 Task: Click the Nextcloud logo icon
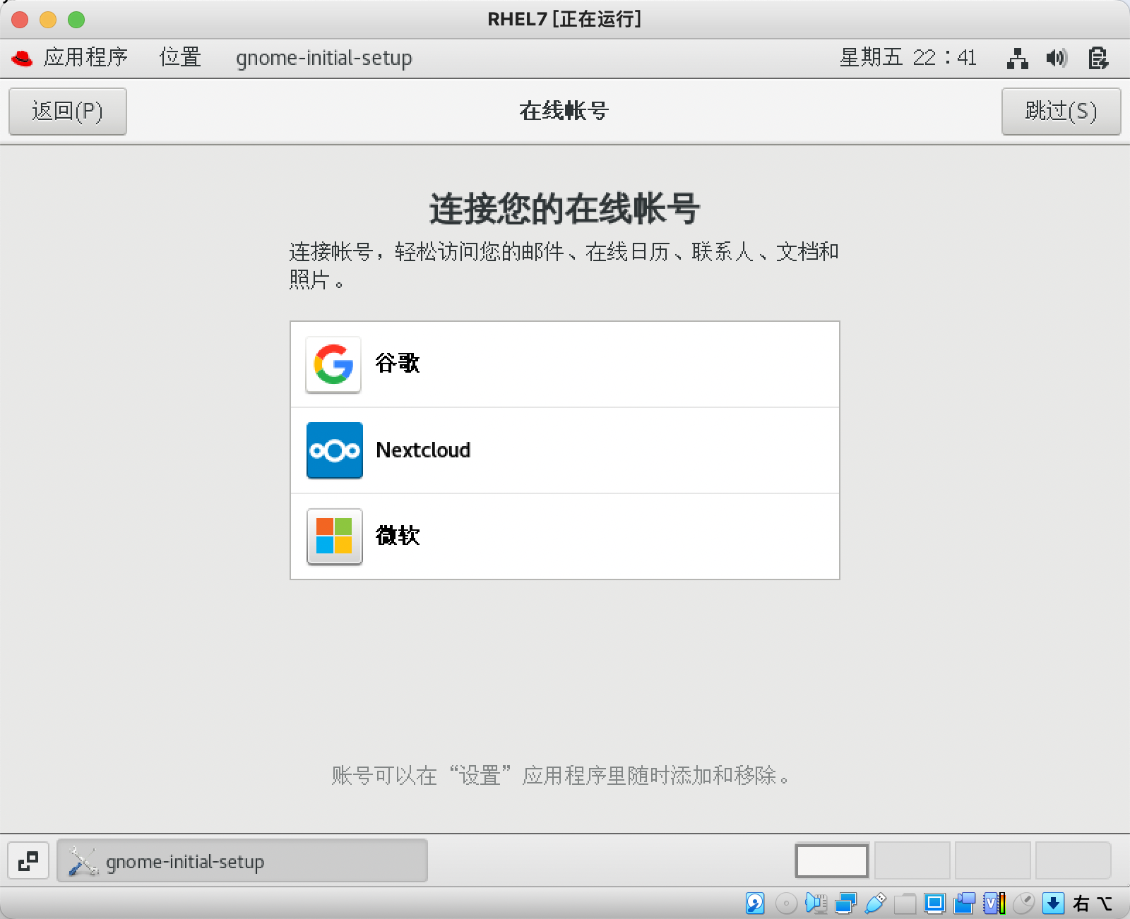pos(335,450)
